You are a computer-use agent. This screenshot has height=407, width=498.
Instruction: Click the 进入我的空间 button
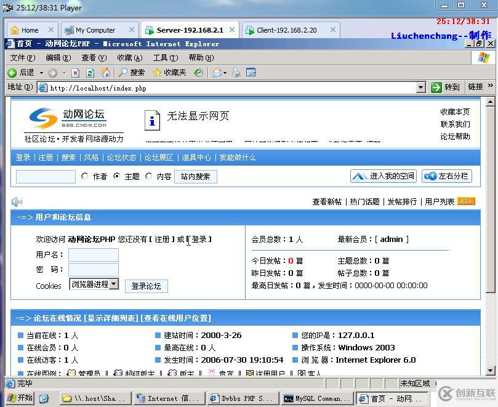click(x=384, y=175)
